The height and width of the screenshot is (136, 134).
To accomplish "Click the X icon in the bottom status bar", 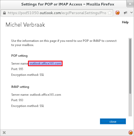I will (x=4, y=133).
